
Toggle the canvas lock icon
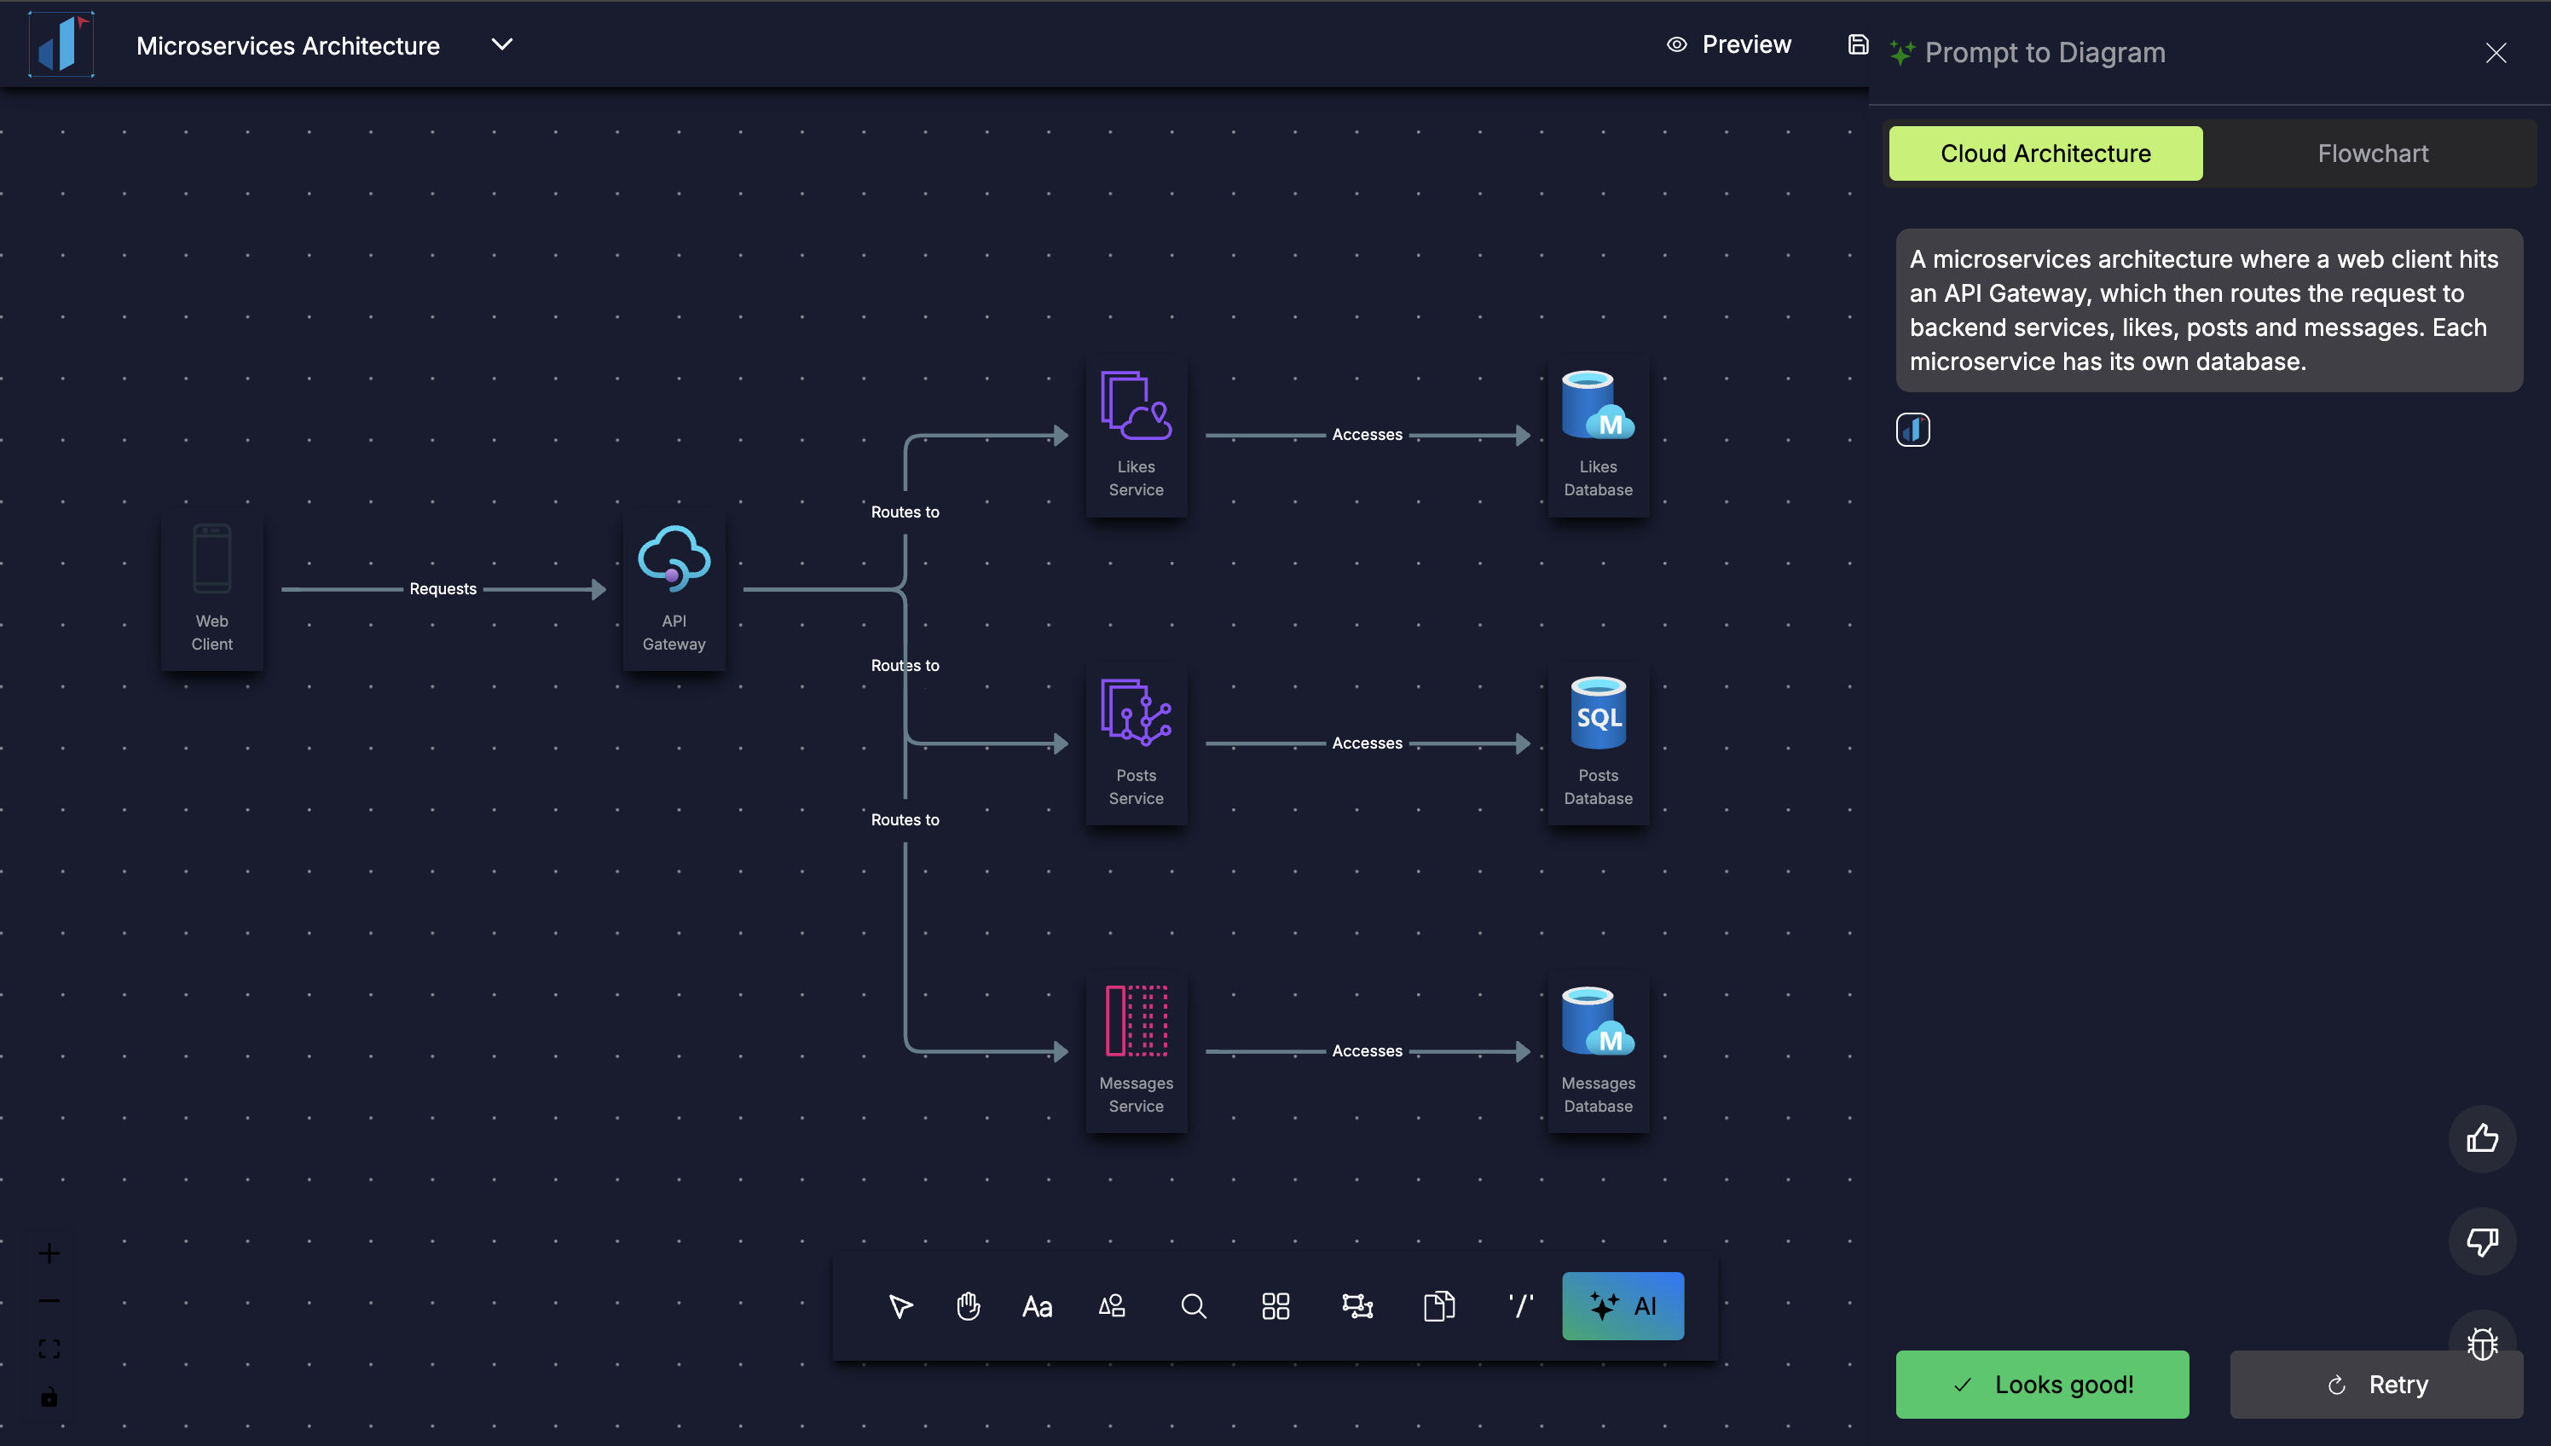click(49, 1397)
